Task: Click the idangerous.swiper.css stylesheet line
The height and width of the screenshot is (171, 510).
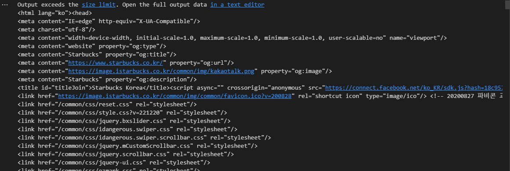Action: click(127, 129)
